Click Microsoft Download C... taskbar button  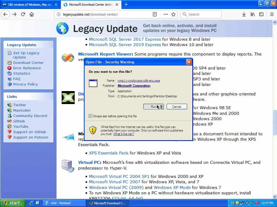108,203
